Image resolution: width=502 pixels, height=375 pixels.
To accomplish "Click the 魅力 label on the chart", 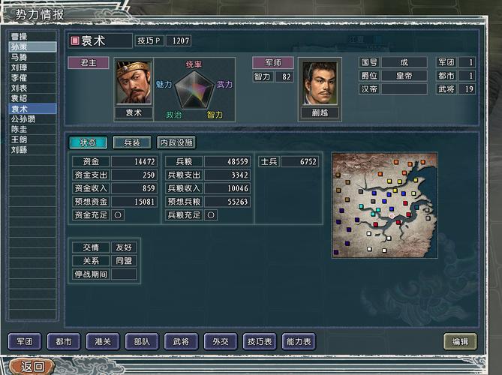I will (164, 85).
